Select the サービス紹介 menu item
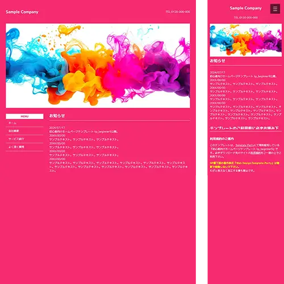The width and height of the screenshot is (284, 284). (x=24, y=139)
